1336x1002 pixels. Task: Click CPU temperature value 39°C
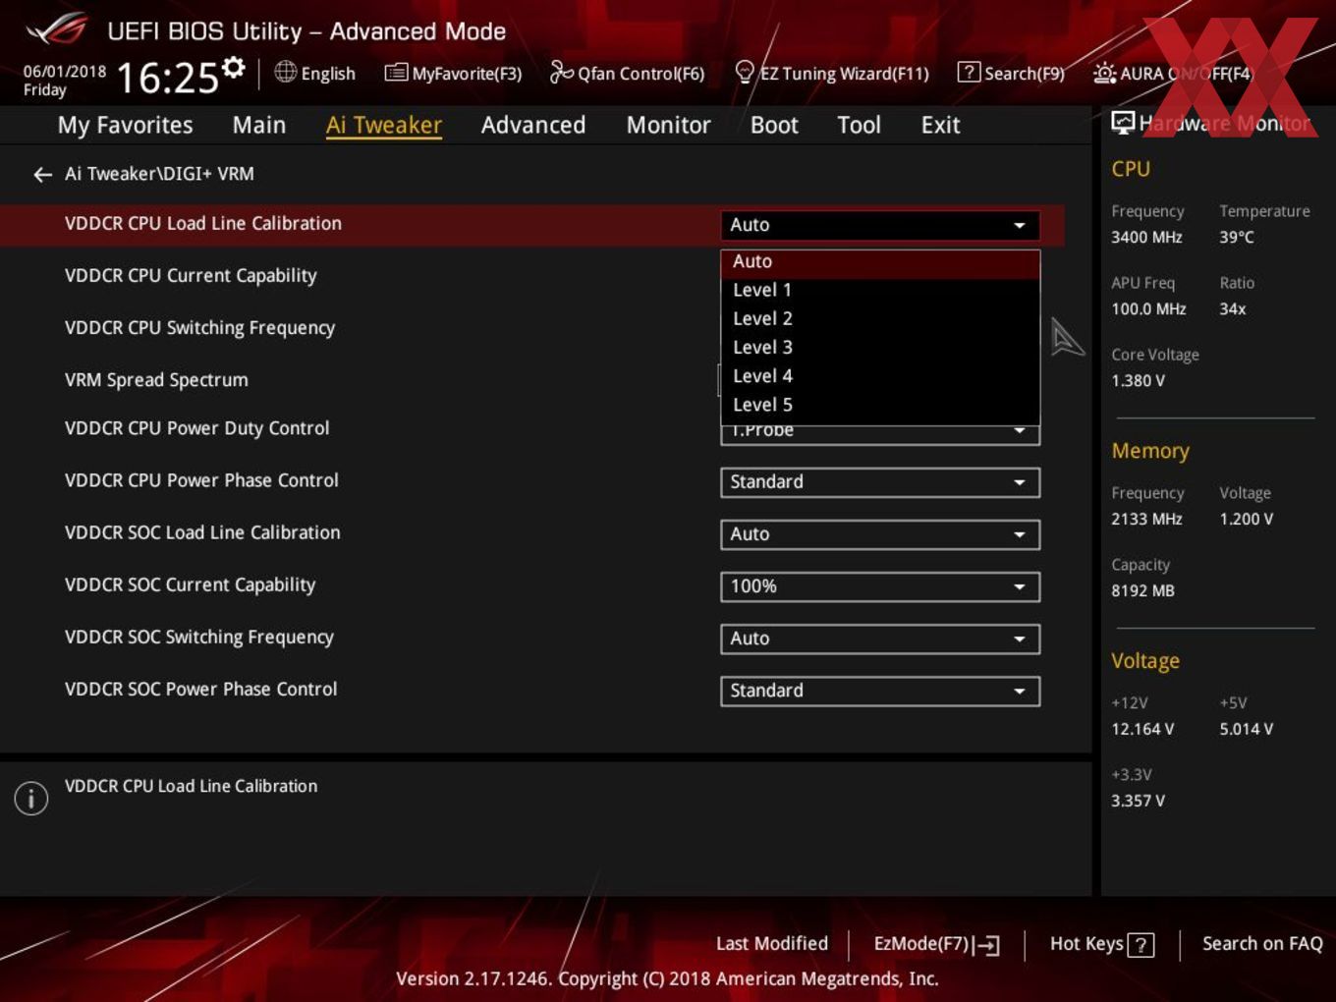click(x=1237, y=238)
